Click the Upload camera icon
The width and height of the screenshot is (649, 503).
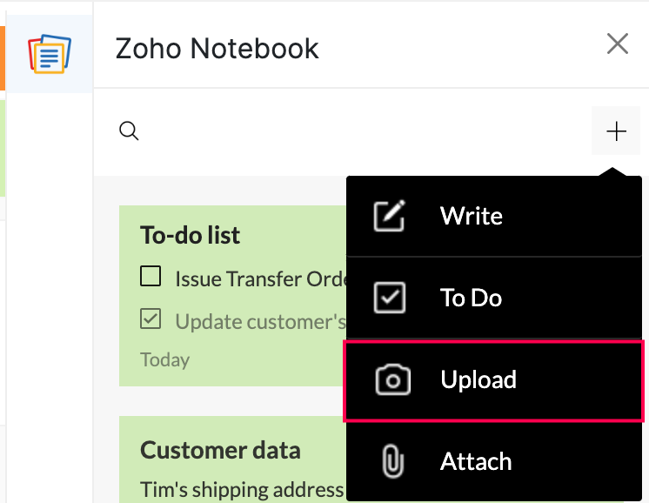[x=392, y=380]
